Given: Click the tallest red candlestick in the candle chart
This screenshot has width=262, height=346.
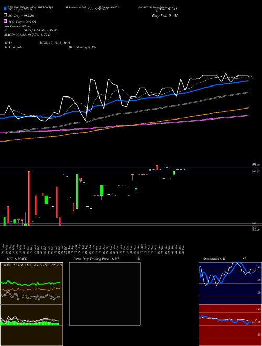Looking at the screenshot, I should [29, 198].
